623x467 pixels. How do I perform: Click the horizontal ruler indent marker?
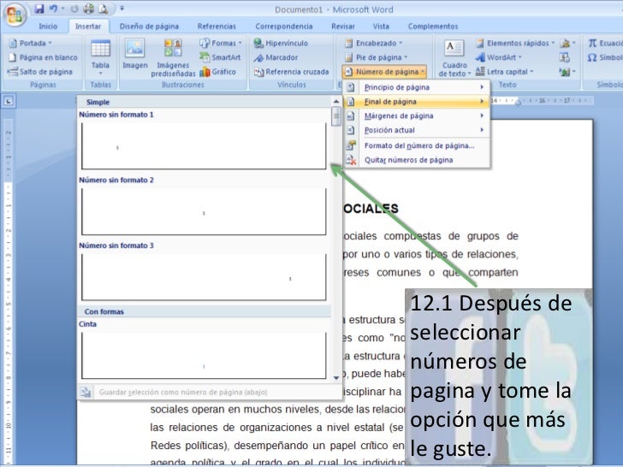coord(517,103)
